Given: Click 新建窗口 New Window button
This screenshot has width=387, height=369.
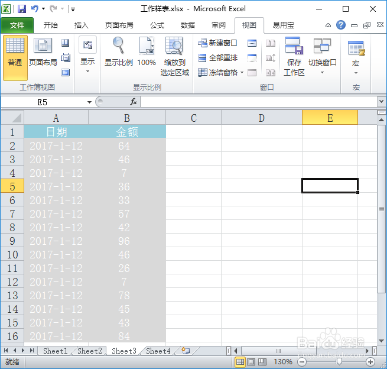Looking at the screenshot, I should pos(217,43).
